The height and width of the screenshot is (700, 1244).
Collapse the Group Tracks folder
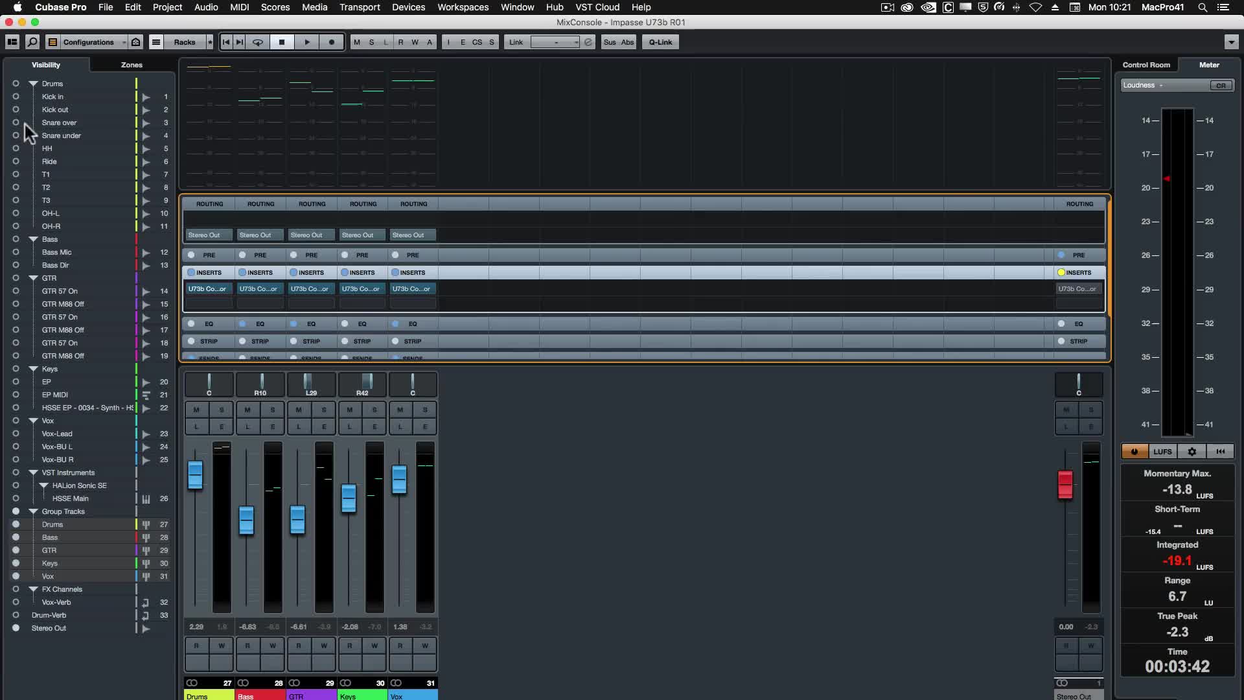[33, 511]
